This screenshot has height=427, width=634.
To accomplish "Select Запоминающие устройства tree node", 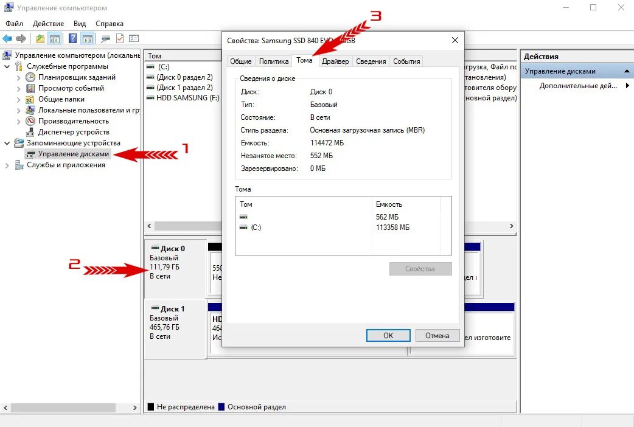I will [x=74, y=143].
